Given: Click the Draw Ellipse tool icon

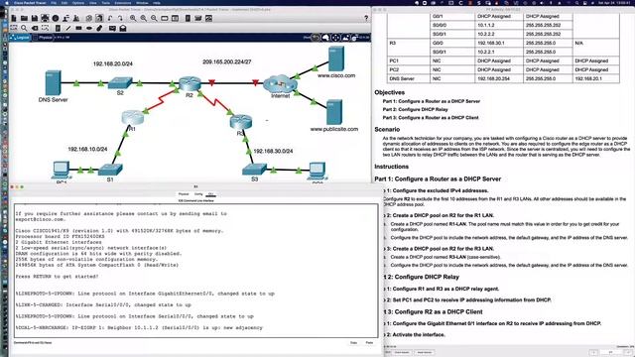Looking at the screenshot, I should pyautogui.click(x=89, y=28).
